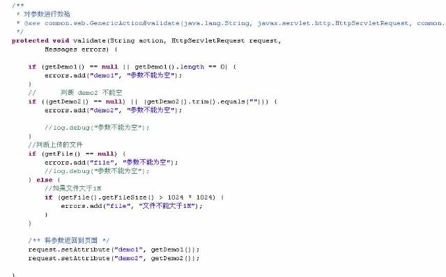
Task: Click the protected keyword in method signature
Action: [30, 40]
